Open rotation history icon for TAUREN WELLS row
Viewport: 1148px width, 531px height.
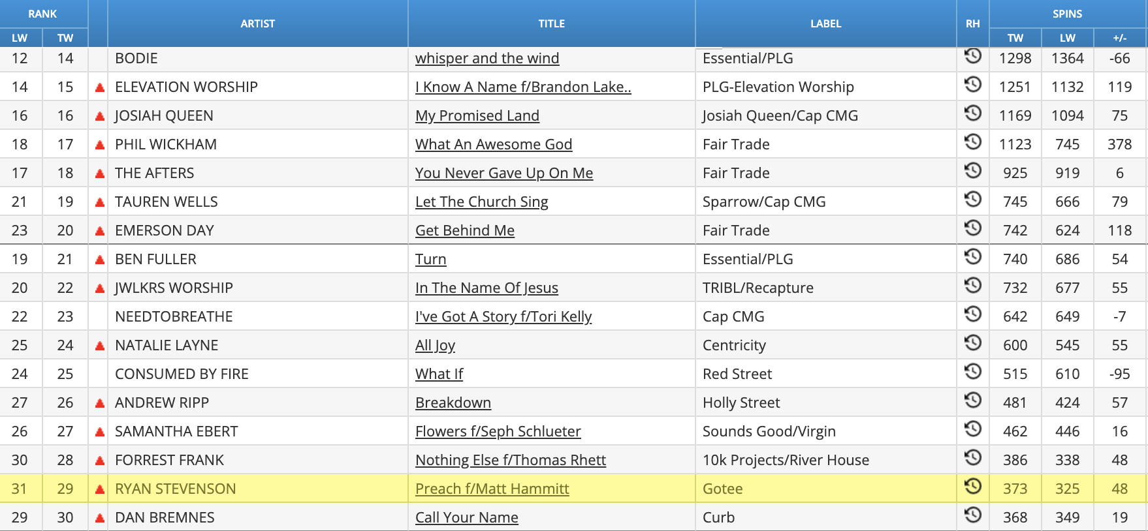(973, 200)
